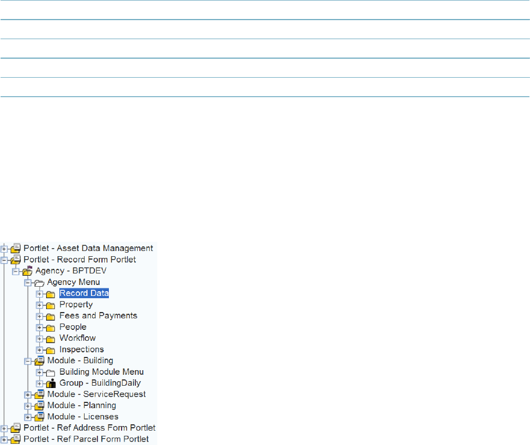Collapse the Module - Building node

[x=28, y=361]
